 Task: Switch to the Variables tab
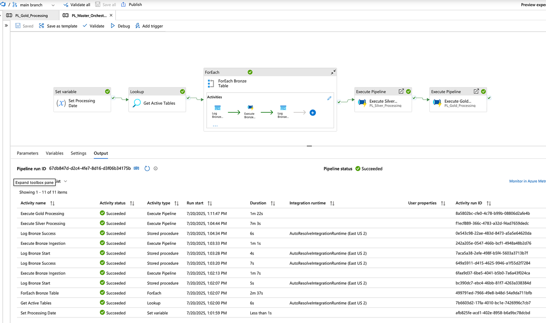pos(55,153)
